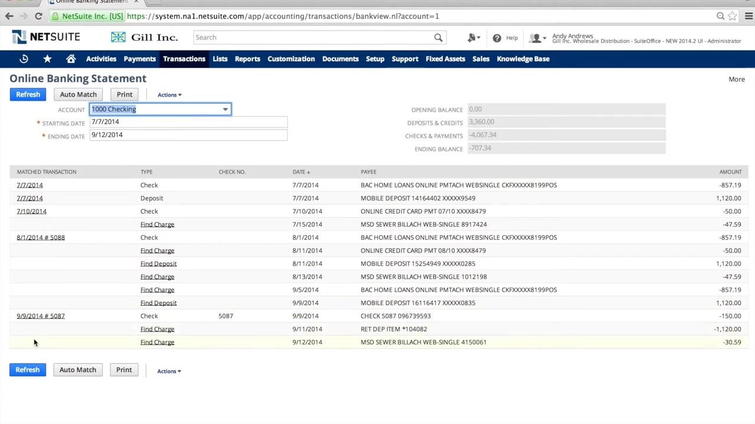Bookmark page with the browser star
This screenshot has width=755, height=424.
(x=733, y=16)
